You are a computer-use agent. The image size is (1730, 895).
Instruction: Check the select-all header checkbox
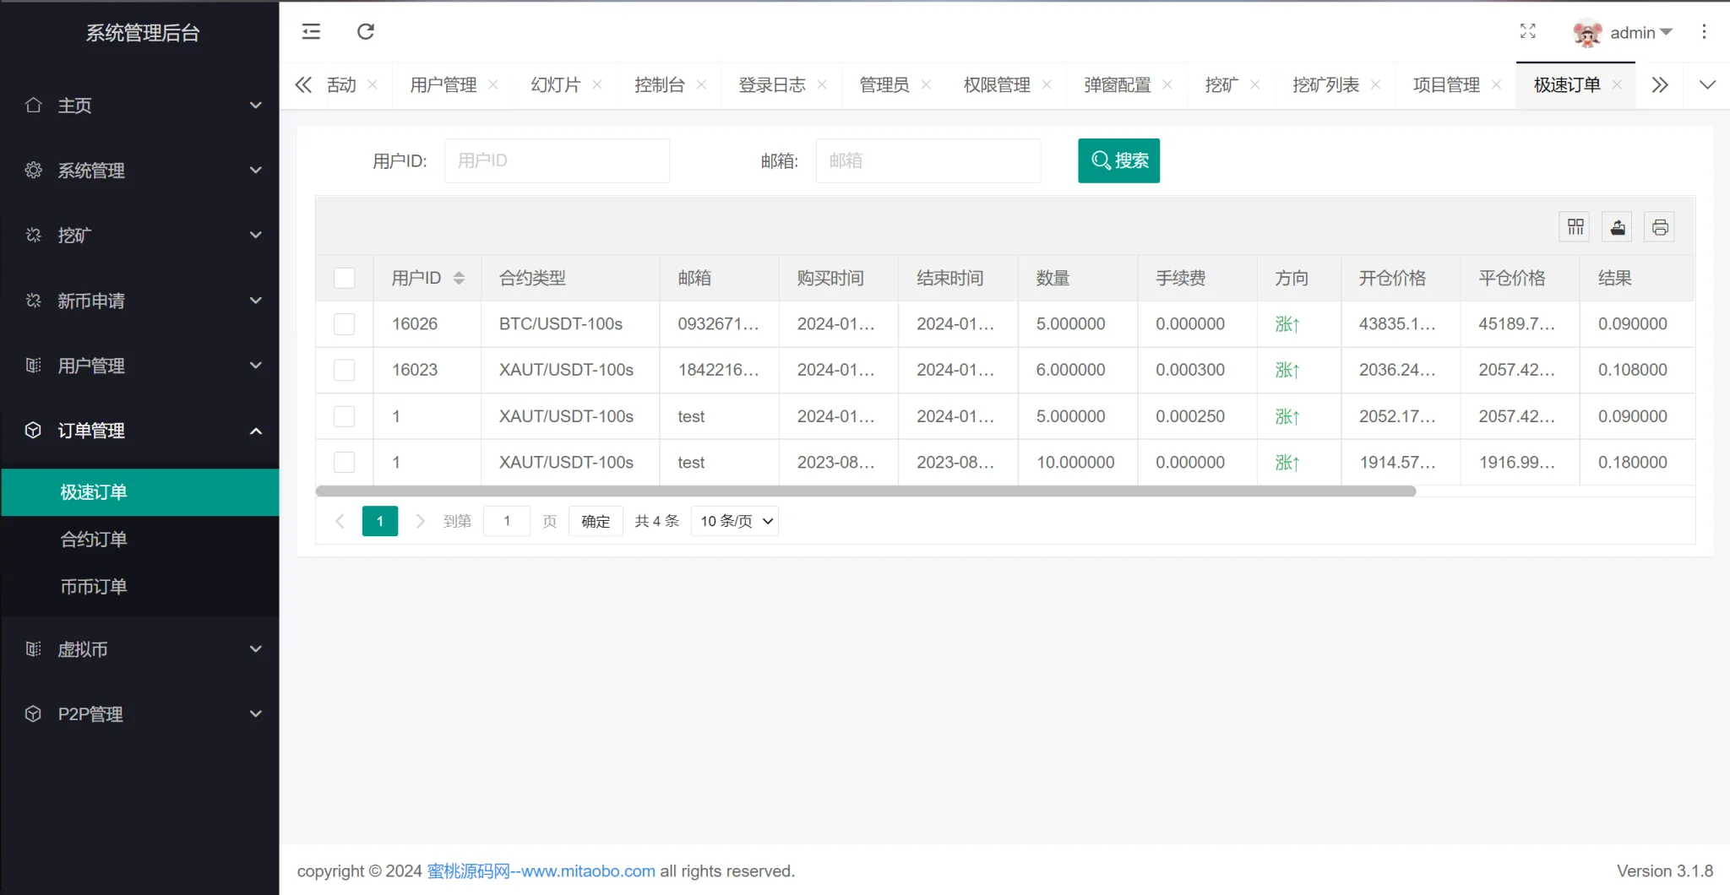click(345, 278)
